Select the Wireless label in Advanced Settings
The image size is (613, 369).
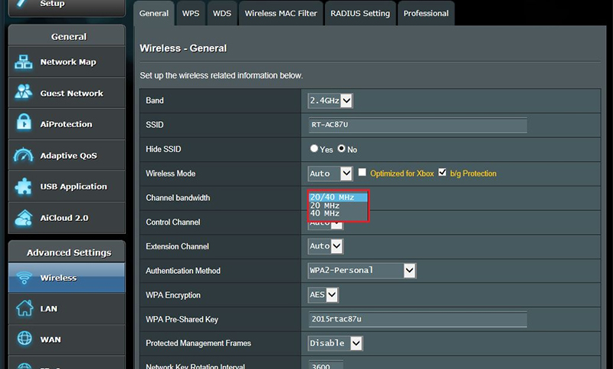coord(58,278)
